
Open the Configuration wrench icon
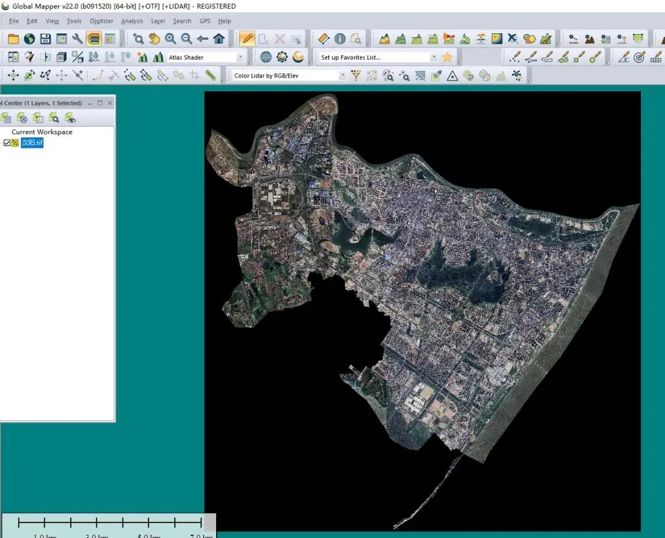point(78,39)
